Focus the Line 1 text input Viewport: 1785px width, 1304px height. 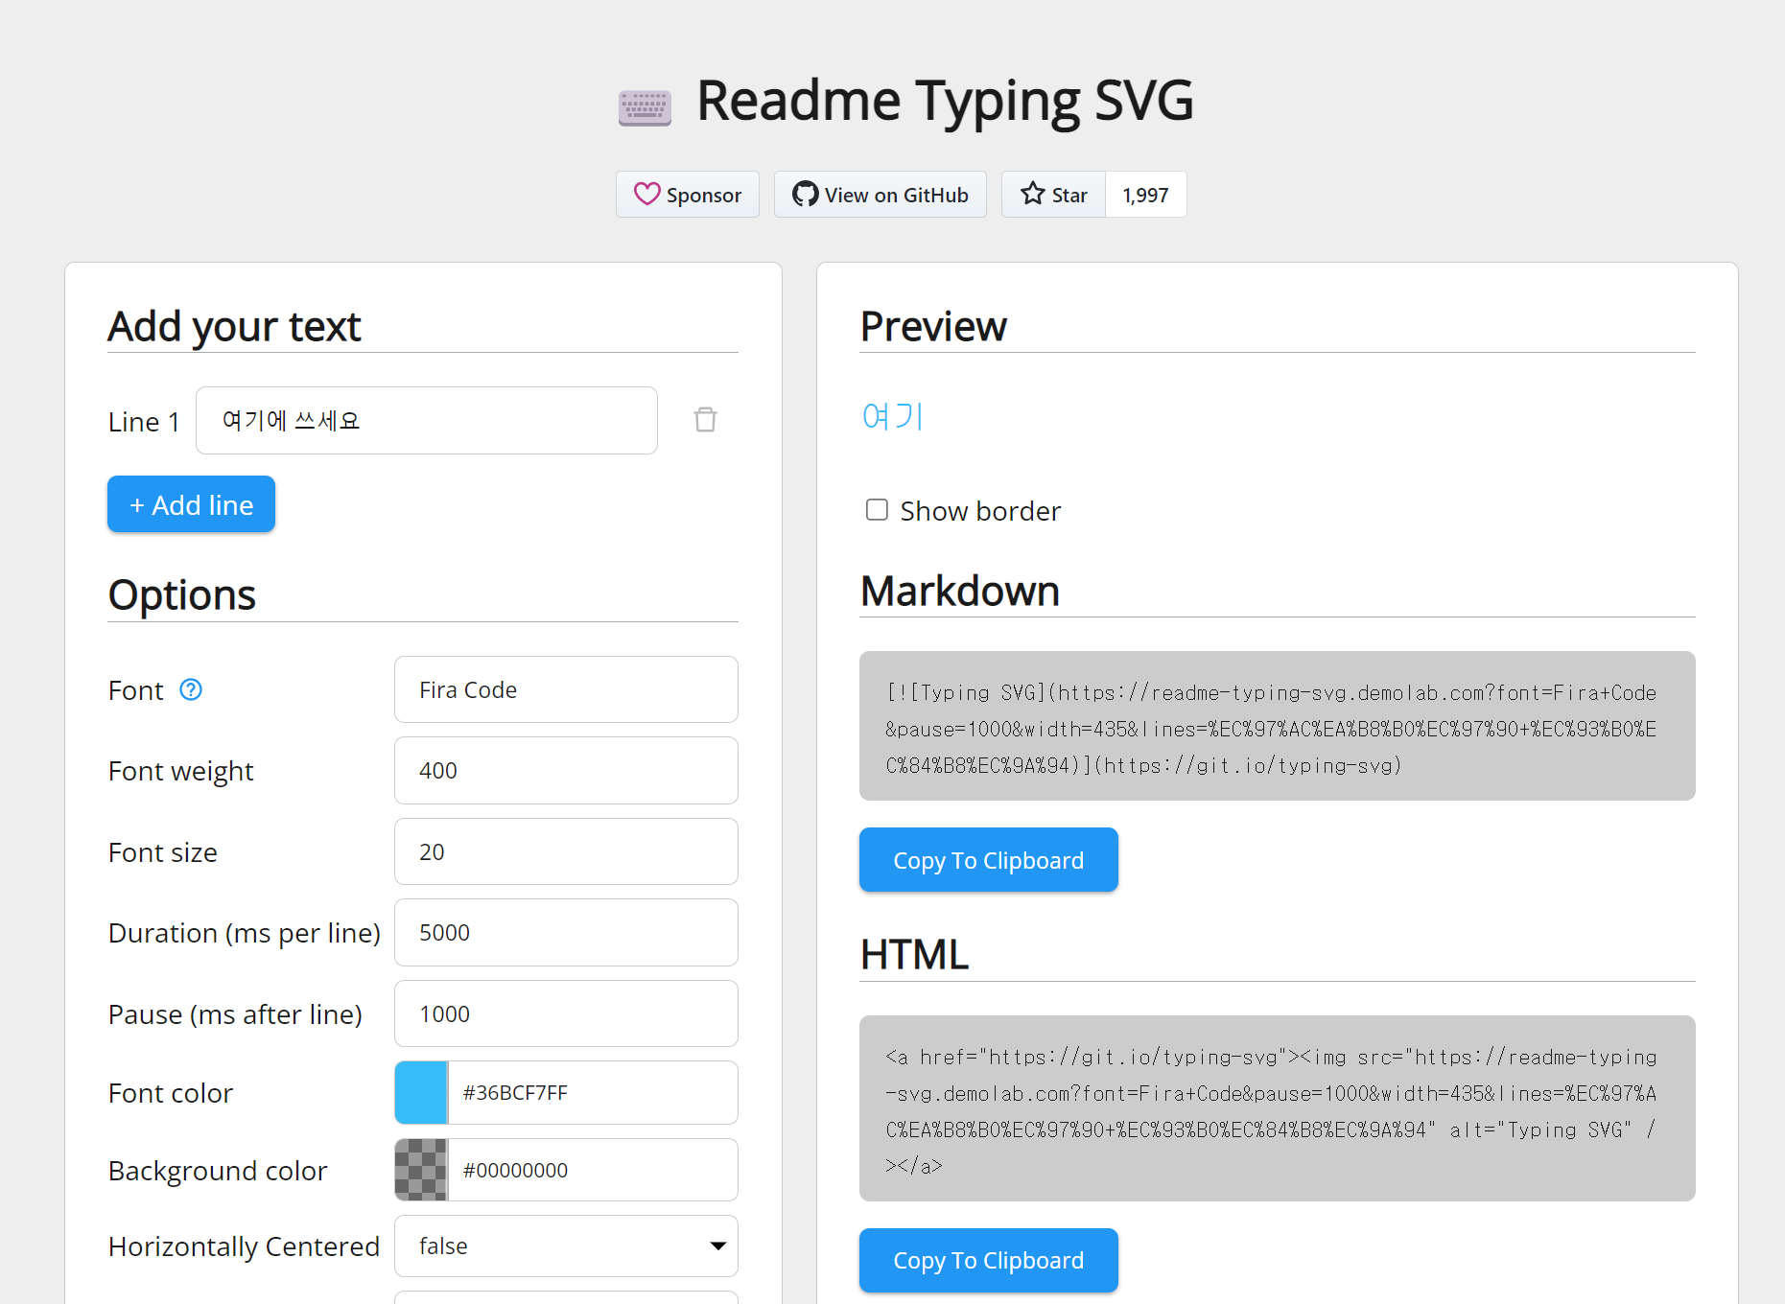click(x=427, y=420)
